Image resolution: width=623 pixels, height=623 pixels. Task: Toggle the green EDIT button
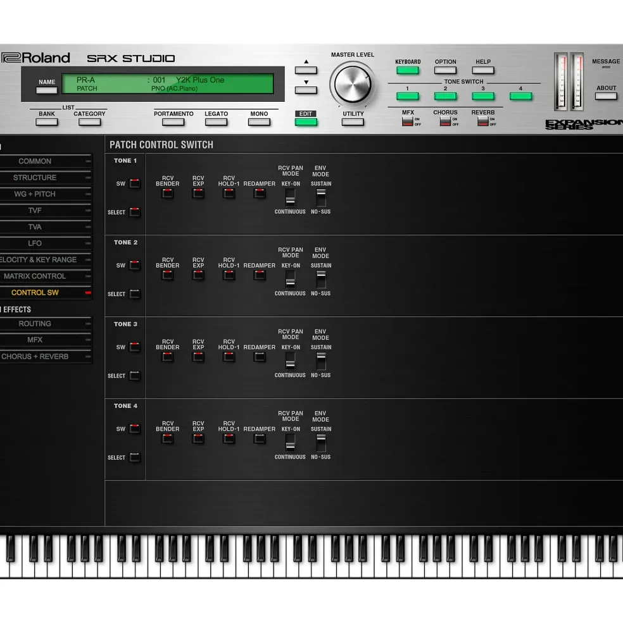[306, 122]
